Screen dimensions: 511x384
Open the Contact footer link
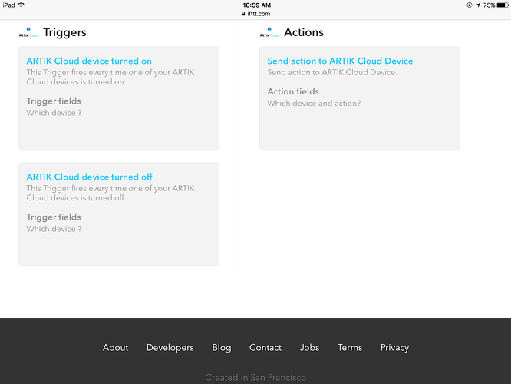(x=265, y=347)
